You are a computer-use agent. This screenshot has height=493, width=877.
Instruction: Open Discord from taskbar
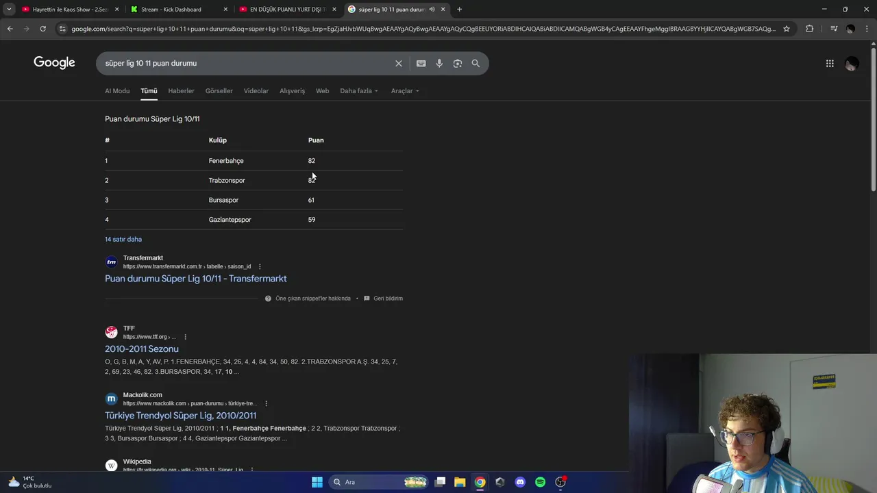(x=520, y=482)
